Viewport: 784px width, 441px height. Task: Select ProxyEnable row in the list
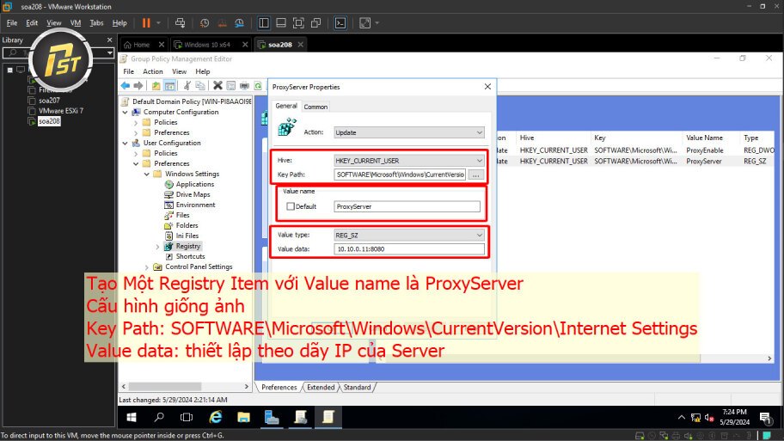[635, 150]
